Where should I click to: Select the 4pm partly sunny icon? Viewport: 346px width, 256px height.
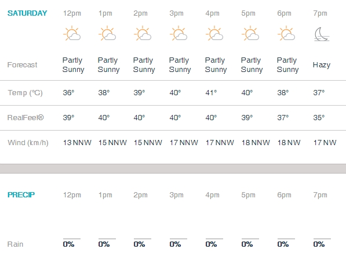point(214,34)
